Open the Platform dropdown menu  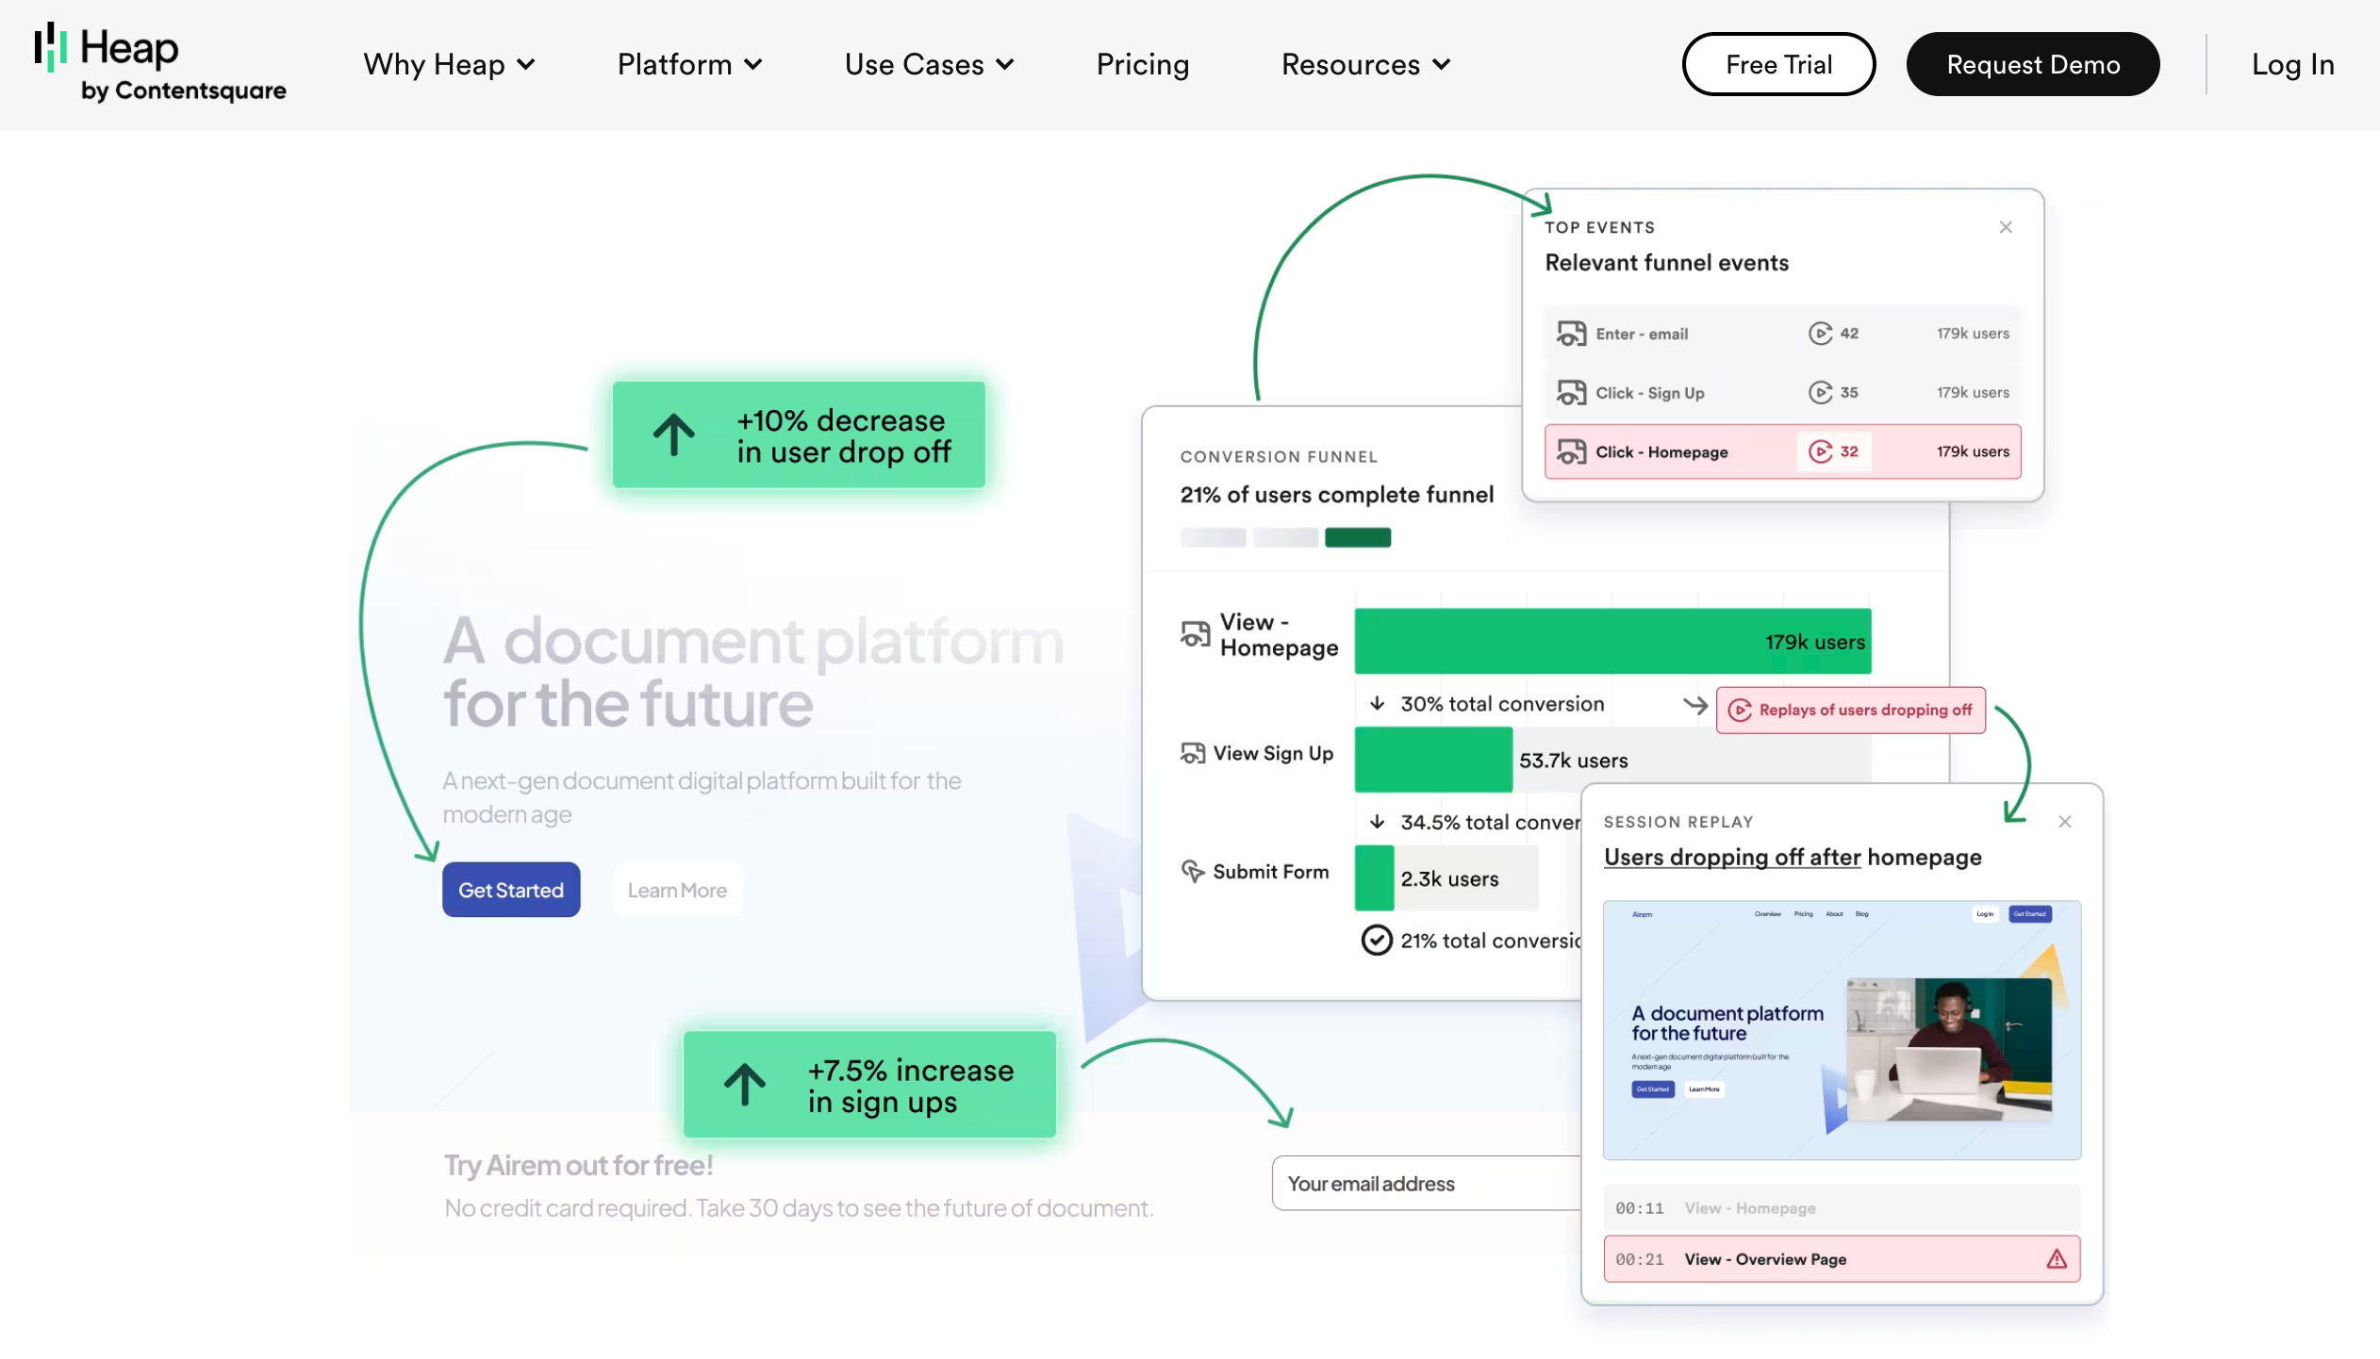click(689, 64)
